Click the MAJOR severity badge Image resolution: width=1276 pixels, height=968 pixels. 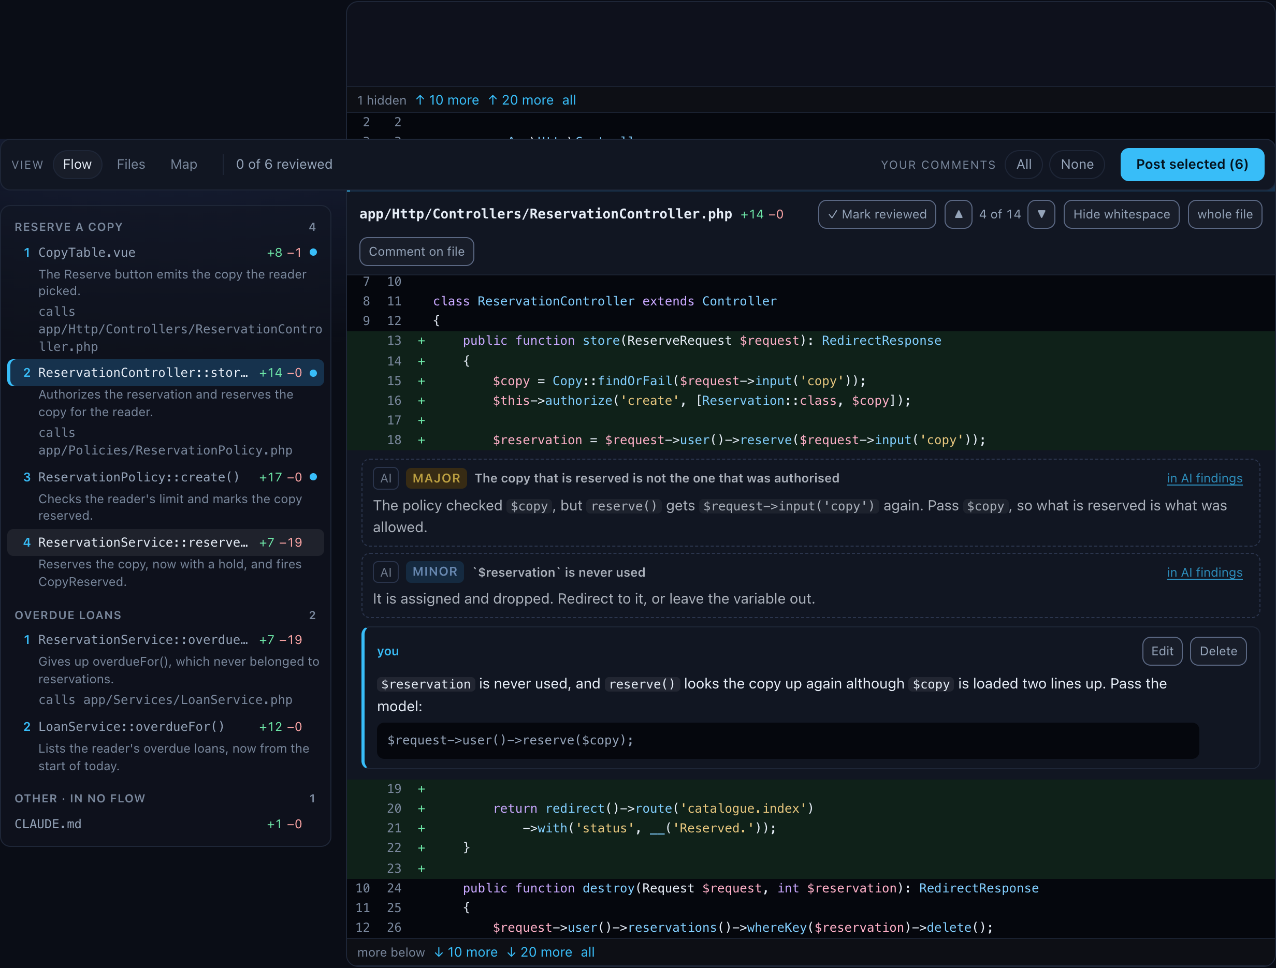coord(436,478)
